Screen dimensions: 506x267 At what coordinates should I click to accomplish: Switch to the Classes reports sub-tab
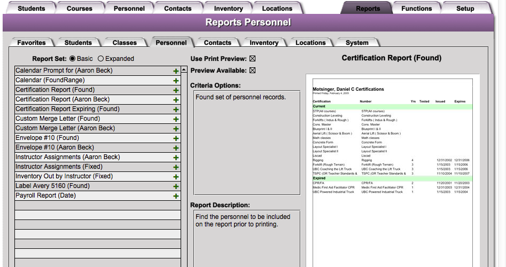pos(124,43)
